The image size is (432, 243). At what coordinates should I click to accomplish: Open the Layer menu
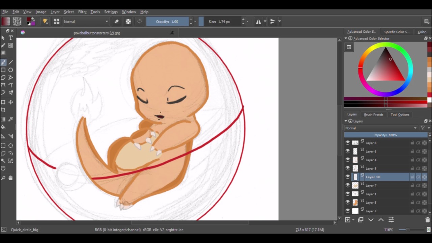point(55,12)
